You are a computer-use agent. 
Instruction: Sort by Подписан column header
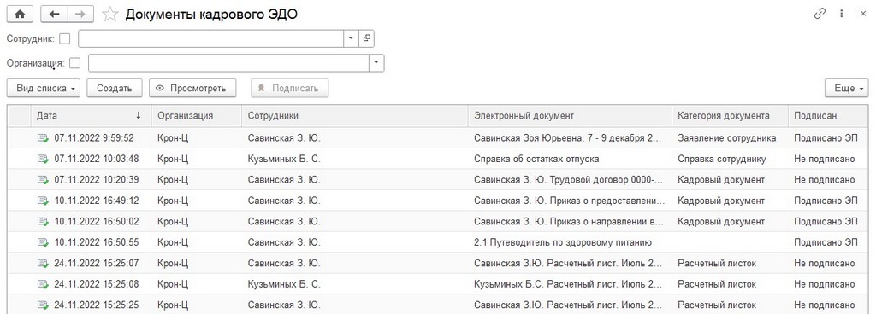[x=828, y=116]
